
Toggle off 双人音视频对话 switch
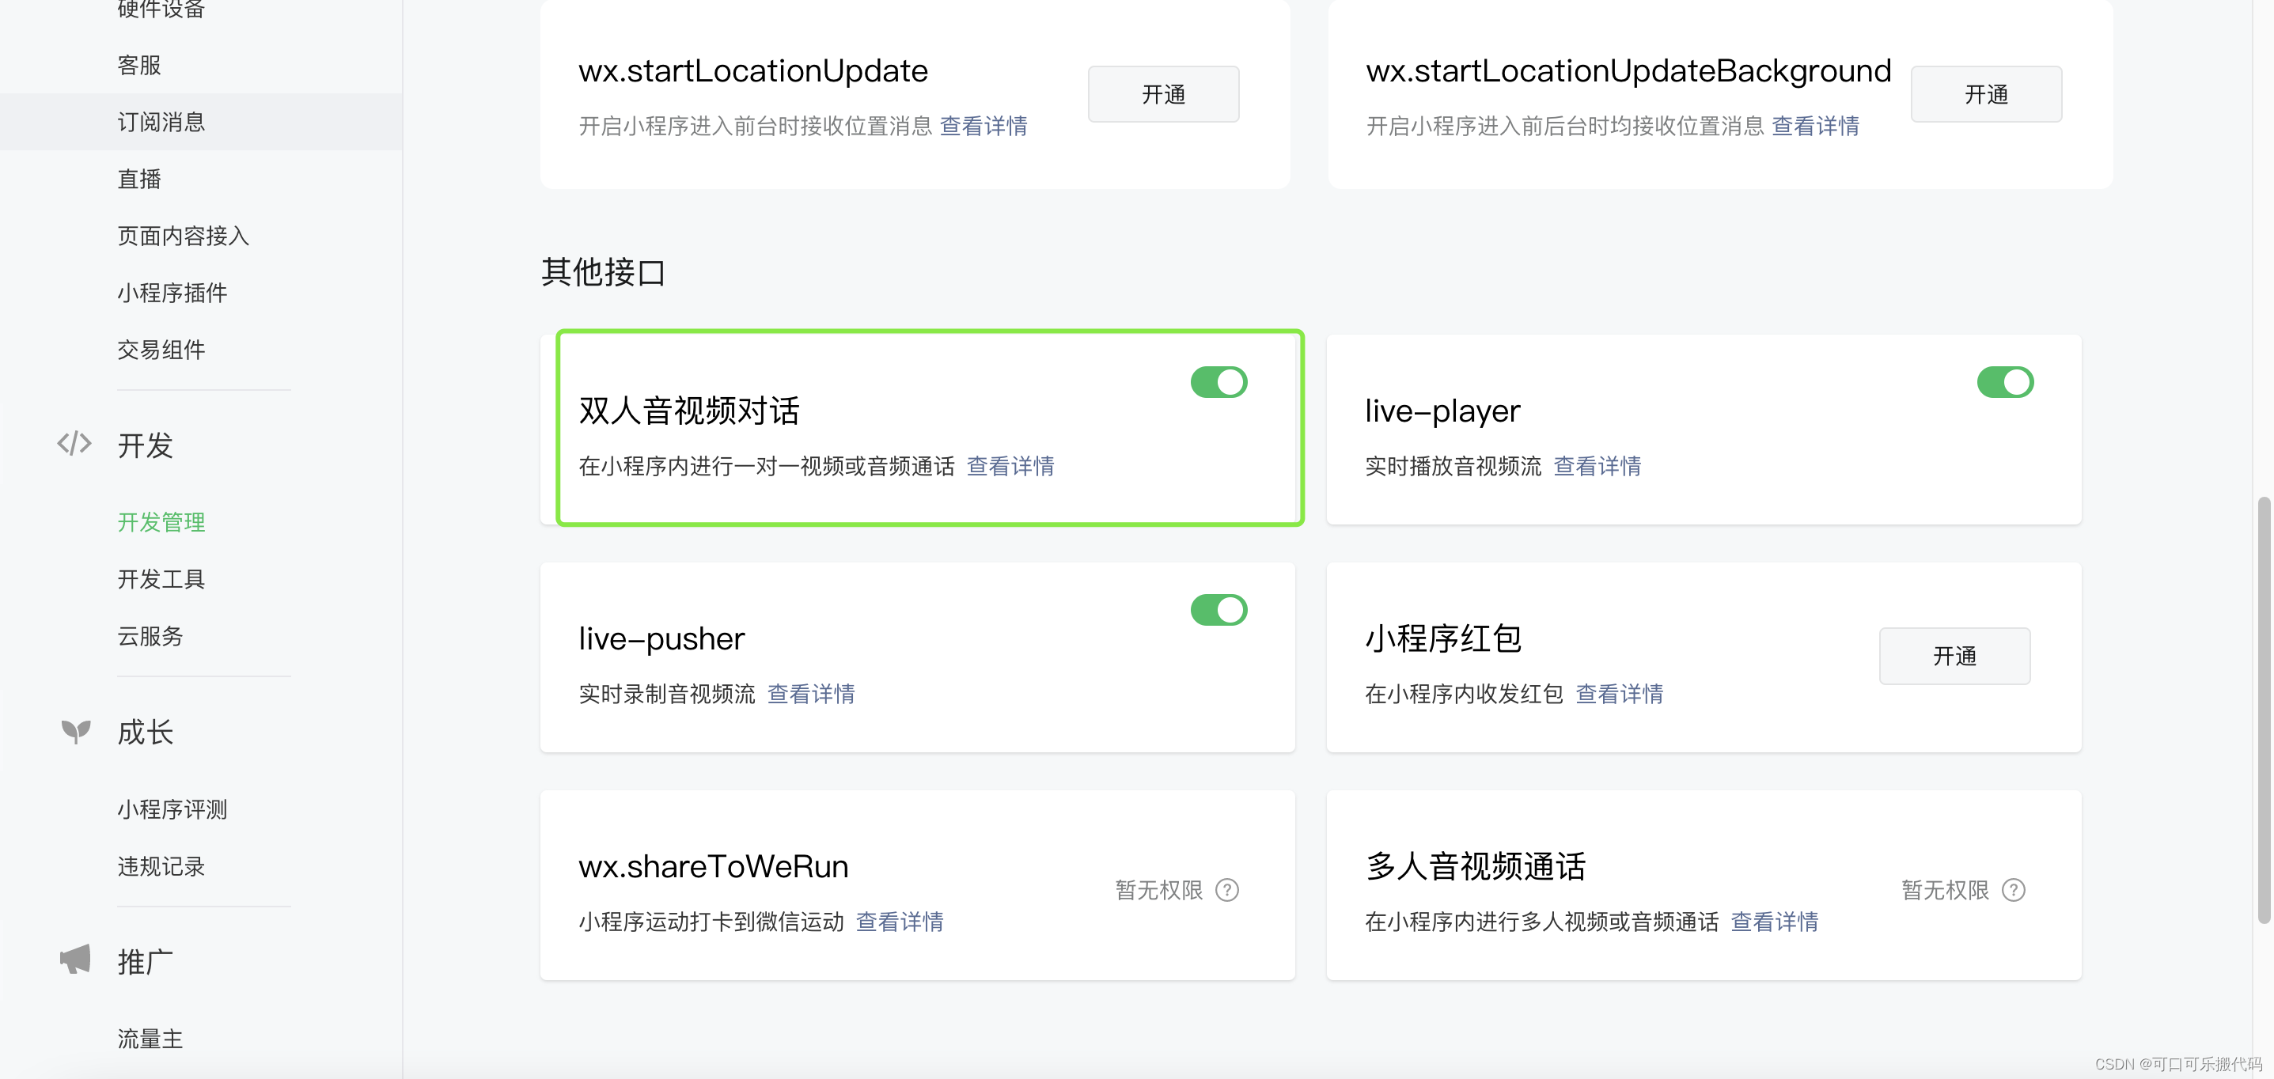coord(1218,383)
